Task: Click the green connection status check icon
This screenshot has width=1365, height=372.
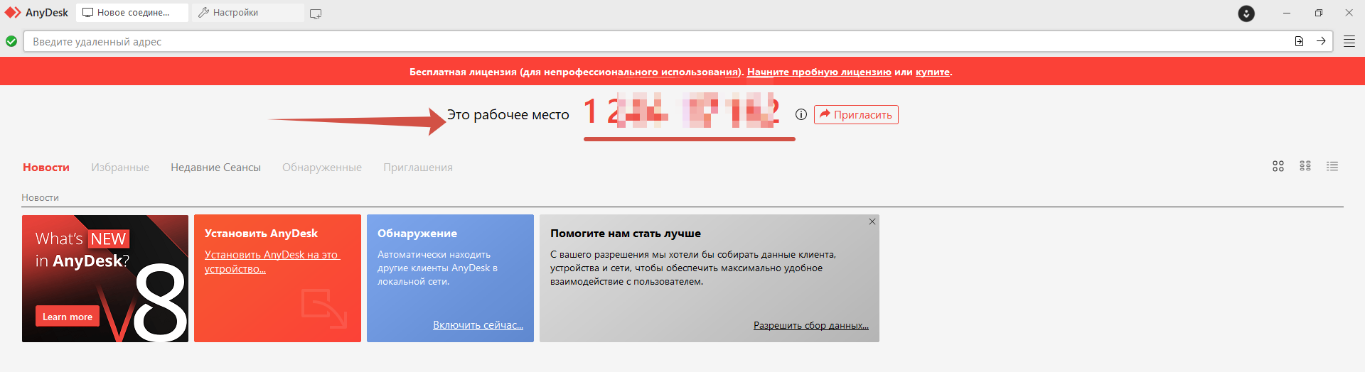Action: pyautogui.click(x=11, y=41)
